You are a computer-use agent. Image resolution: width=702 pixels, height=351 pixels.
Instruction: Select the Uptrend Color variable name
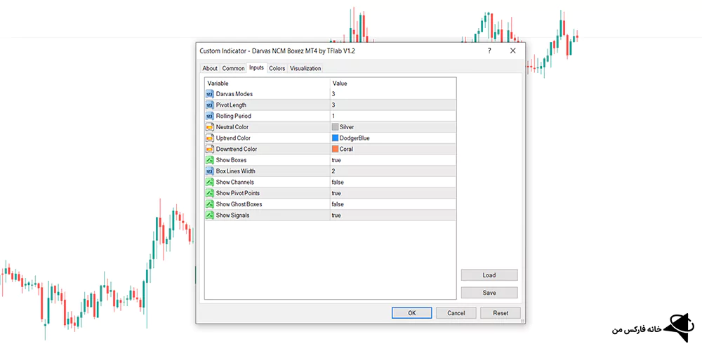pyautogui.click(x=233, y=138)
